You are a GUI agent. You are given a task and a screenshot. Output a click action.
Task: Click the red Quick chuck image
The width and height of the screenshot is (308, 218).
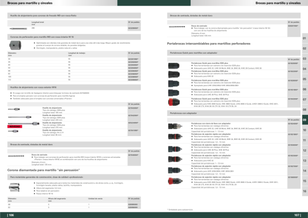[174, 102]
